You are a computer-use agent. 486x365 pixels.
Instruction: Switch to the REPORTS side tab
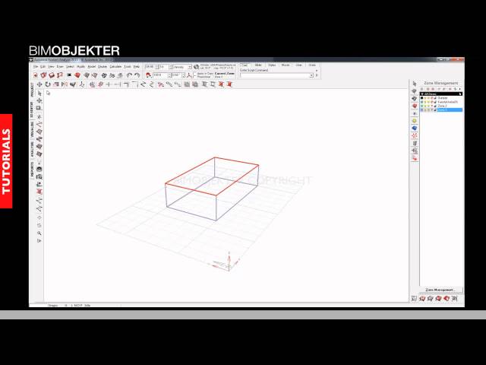coord(32,170)
